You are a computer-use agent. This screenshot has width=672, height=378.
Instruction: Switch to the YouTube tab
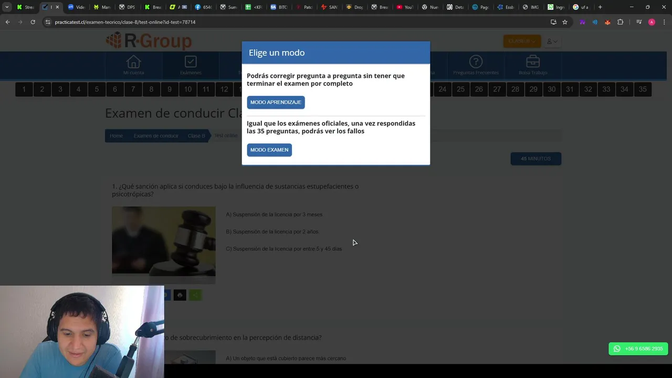(405, 7)
